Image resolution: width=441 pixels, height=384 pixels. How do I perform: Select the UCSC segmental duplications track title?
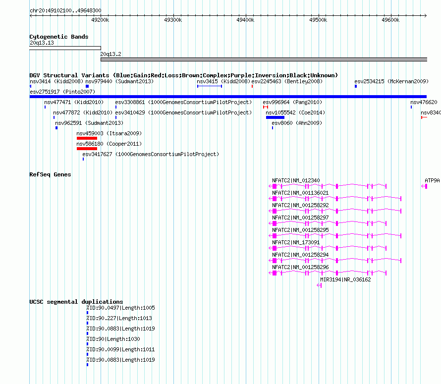click(x=76, y=302)
